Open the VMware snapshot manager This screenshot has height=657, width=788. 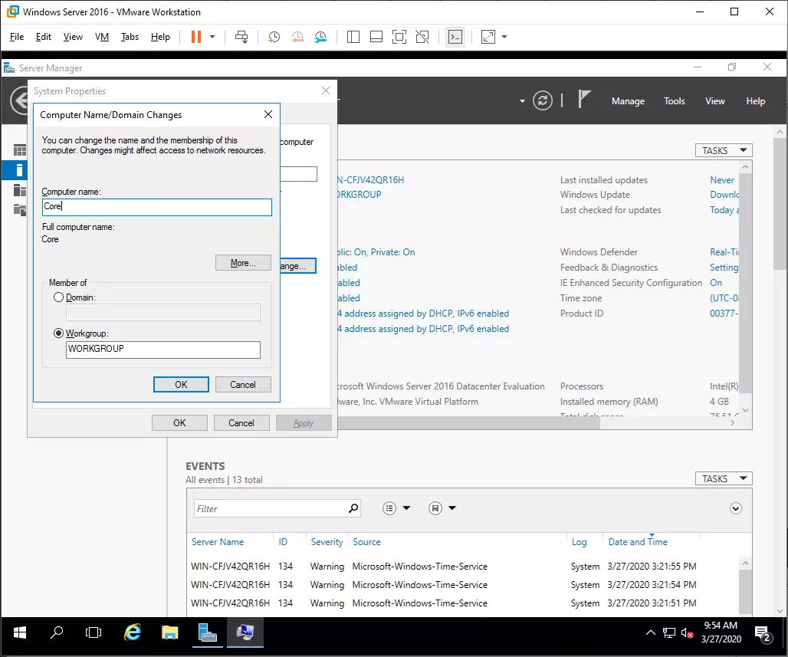[320, 37]
